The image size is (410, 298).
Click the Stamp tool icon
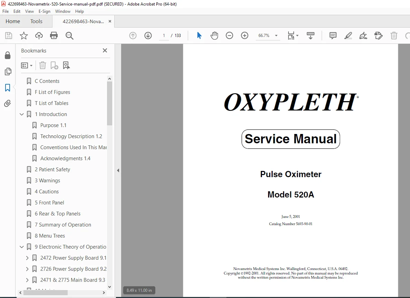click(x=378, y=36)
